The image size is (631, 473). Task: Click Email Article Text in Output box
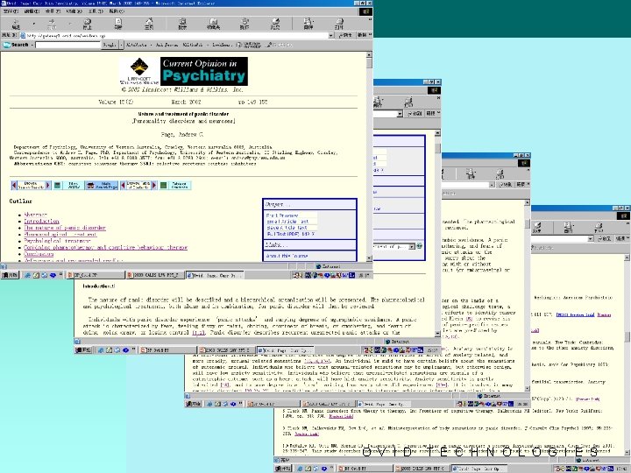click(287, 222)
